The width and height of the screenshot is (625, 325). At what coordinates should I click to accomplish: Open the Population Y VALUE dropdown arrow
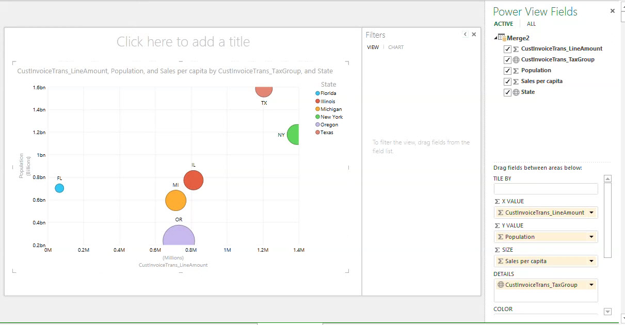point(591,237)
